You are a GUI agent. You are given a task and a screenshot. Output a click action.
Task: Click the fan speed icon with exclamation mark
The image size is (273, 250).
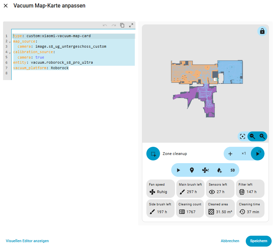pyautogui.click(x=205, y=170)
